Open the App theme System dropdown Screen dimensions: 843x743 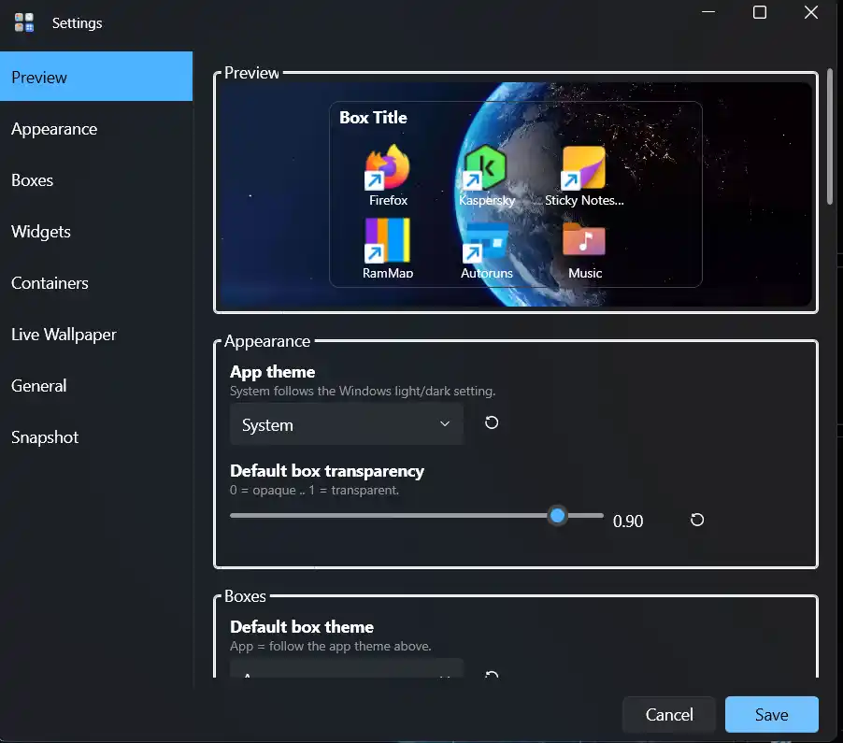point(346,424)
